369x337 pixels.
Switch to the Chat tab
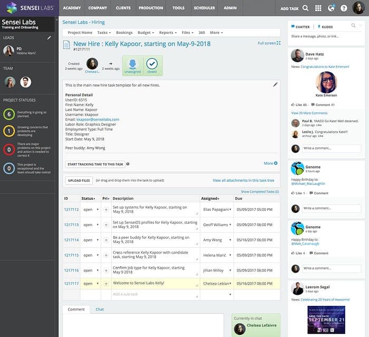tap(100, 310)
